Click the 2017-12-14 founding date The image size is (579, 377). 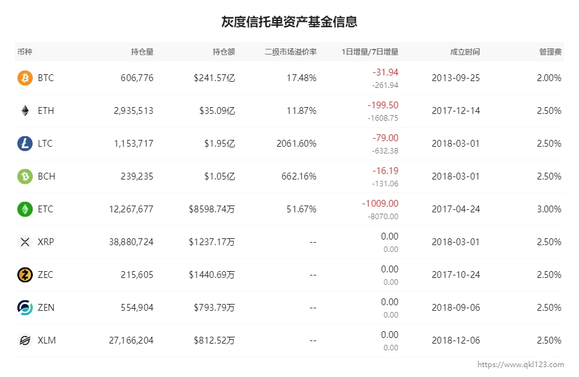(456, 111)
